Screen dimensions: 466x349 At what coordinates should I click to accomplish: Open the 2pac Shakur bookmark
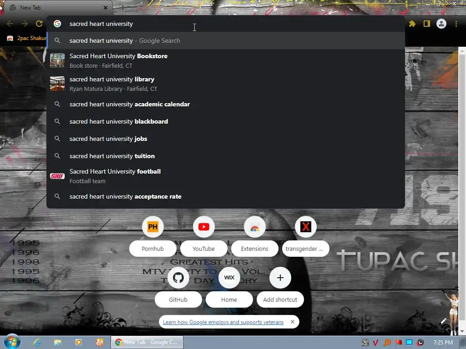(x=27, y=38)
